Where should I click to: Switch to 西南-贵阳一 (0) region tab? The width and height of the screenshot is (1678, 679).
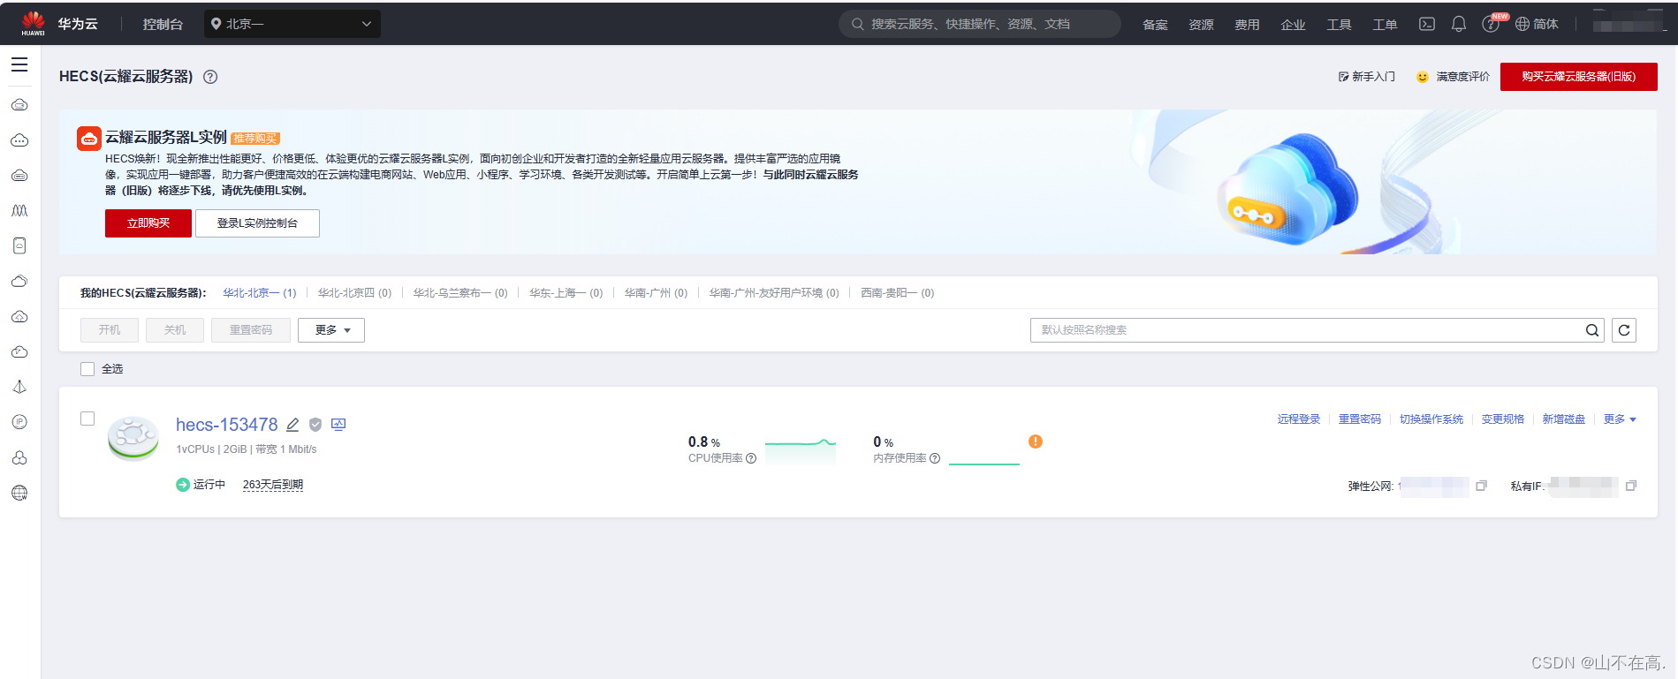coord(898,293)
